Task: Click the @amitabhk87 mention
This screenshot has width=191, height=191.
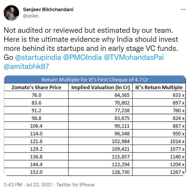Action: [x=26, y=66]
